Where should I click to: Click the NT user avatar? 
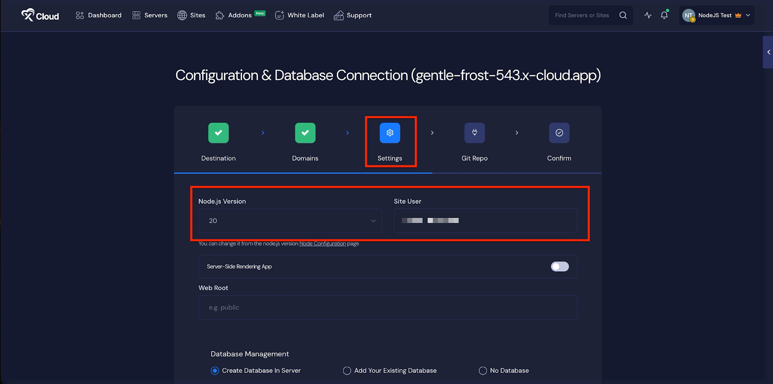[x=688, y=15]
